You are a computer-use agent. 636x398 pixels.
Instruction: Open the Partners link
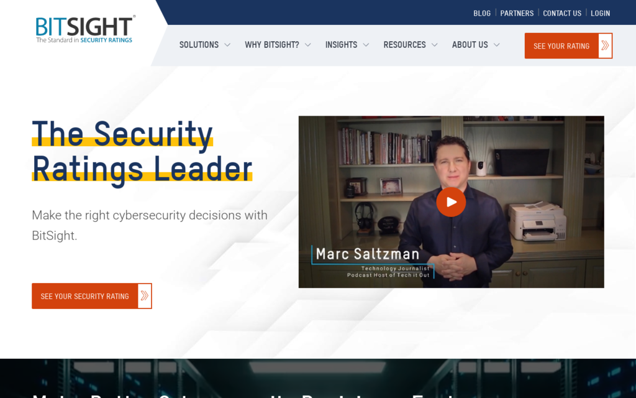coord(517,14)
